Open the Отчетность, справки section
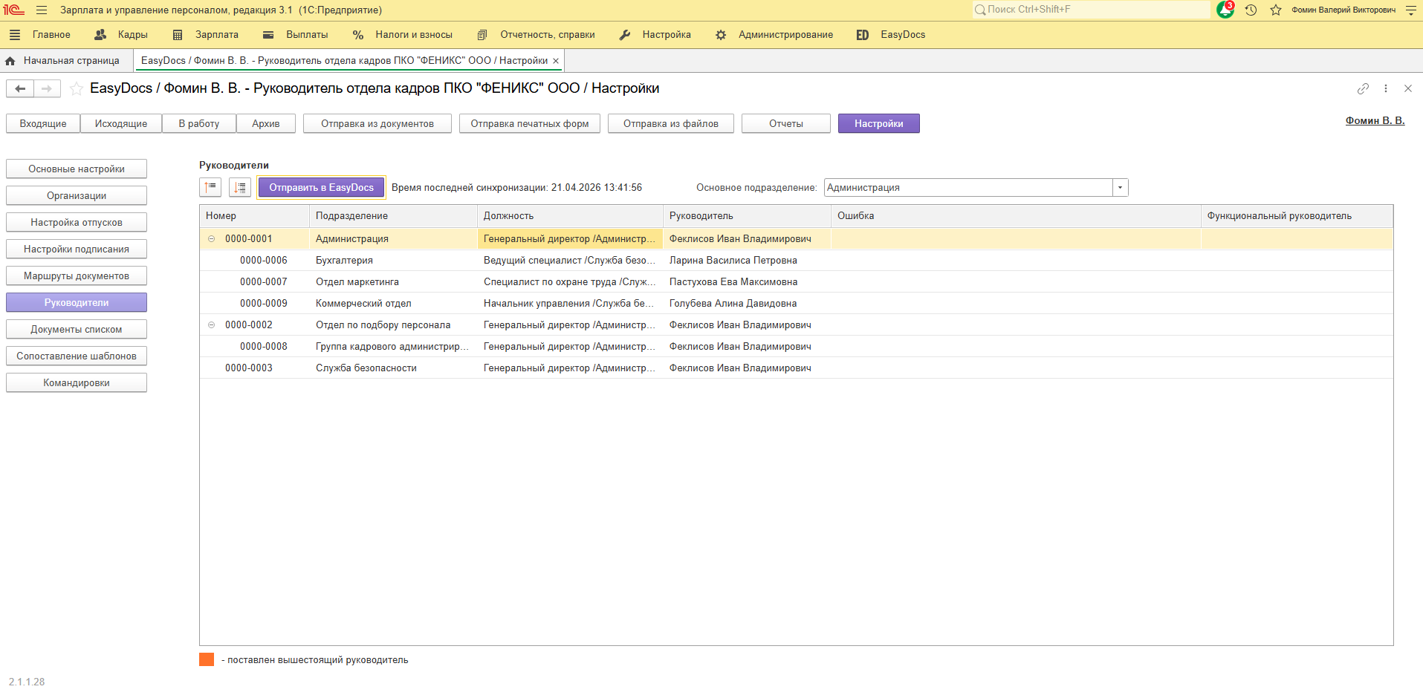The width and height of the screenshot is (1423, 698). [x=536, y=35]
